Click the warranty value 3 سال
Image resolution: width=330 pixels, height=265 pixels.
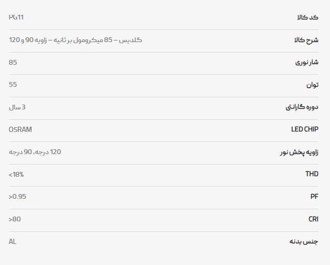[17, 107]
